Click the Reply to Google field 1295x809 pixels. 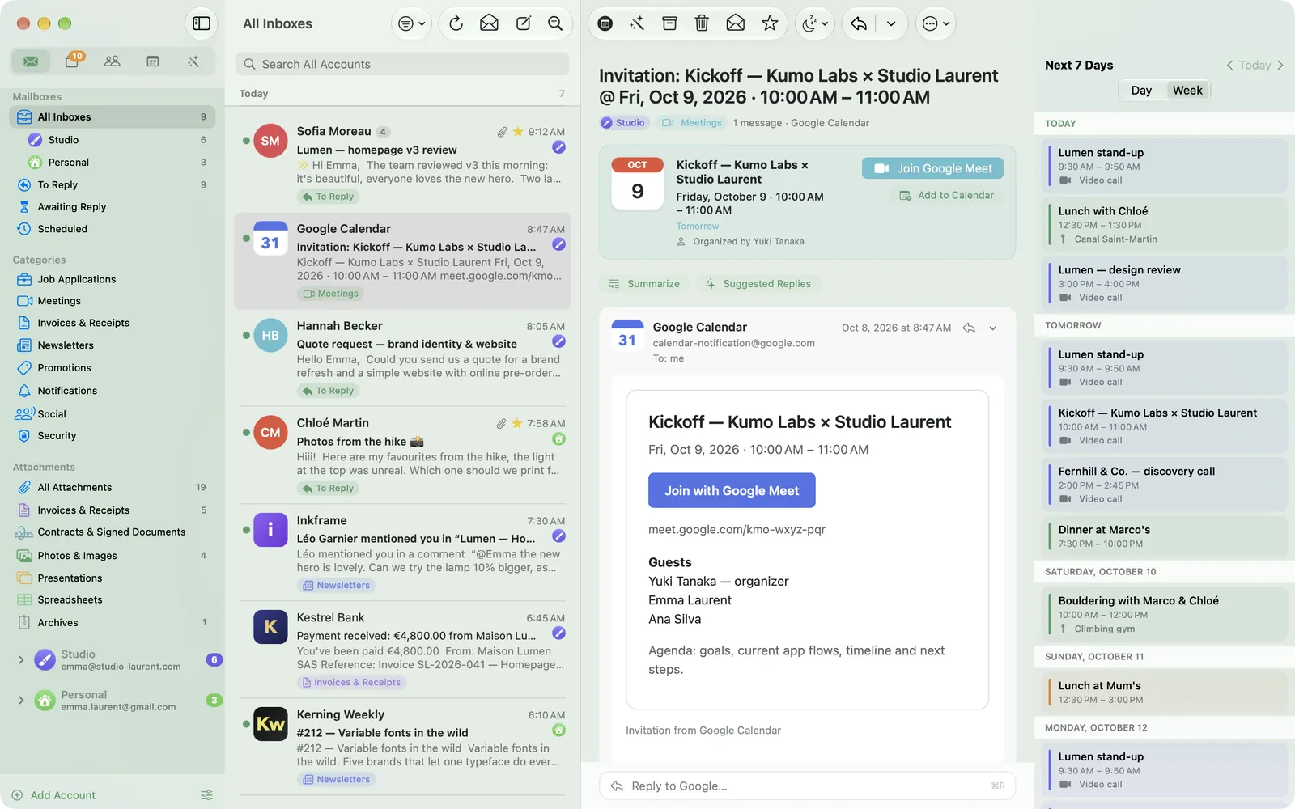(807, 786)
